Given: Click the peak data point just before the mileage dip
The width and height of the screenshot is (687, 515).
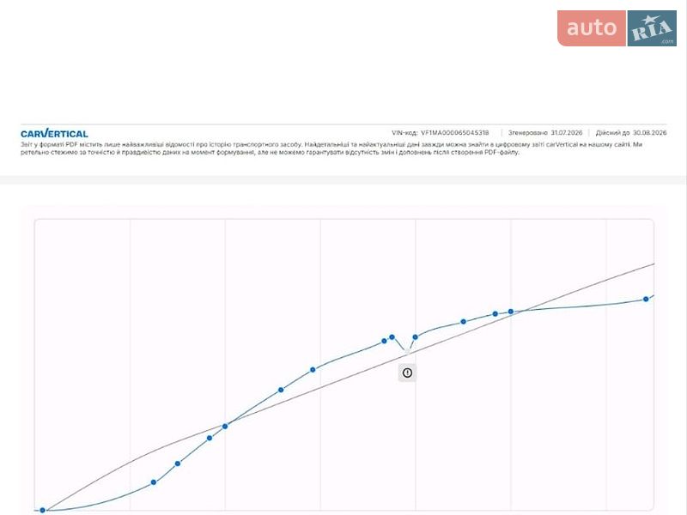Looking at the screenshot, I should pyautogui.click(x=392, y=336).
